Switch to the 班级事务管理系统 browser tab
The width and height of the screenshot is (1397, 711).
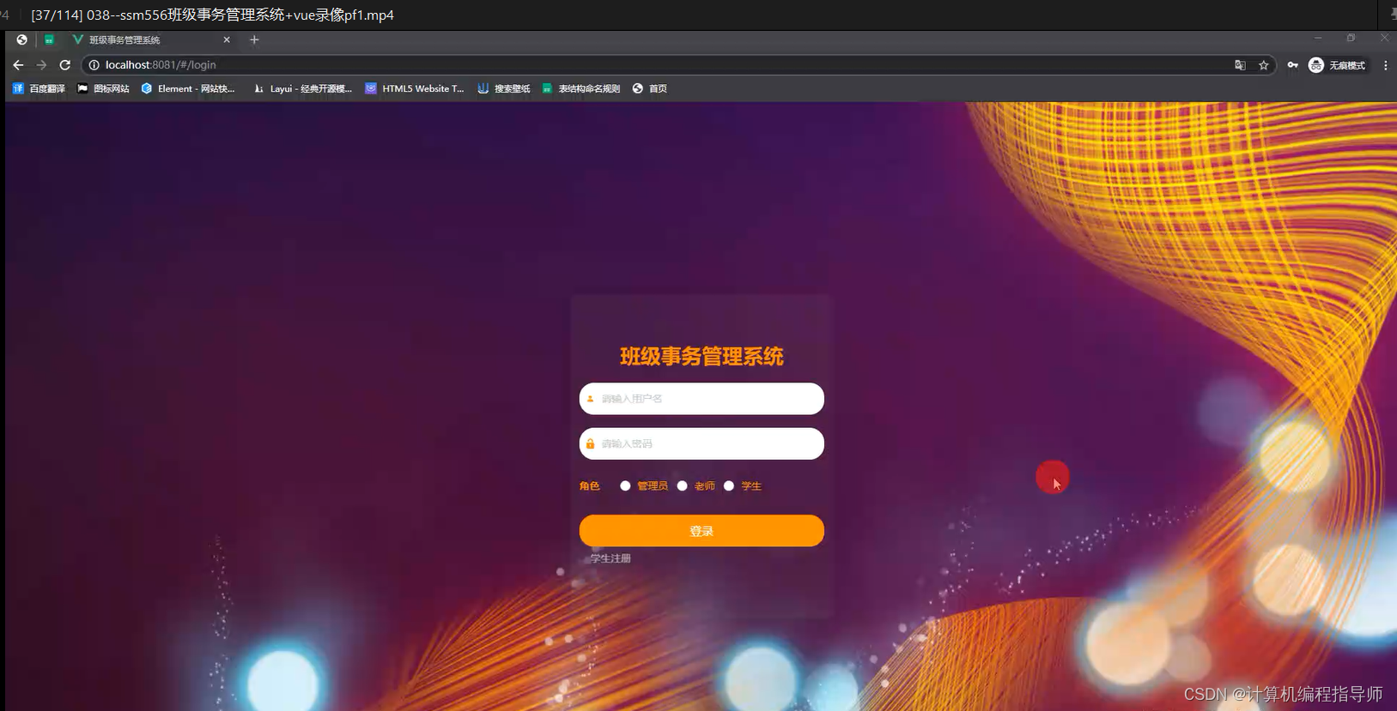(151, 39)
